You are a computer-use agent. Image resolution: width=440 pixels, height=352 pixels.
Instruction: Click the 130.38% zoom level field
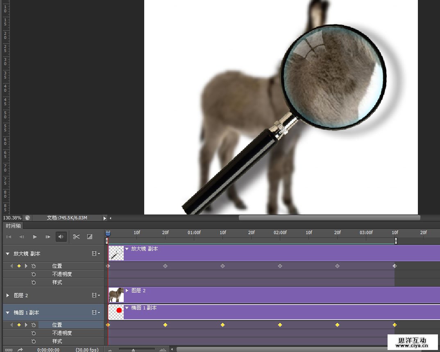tap(12, 218)
